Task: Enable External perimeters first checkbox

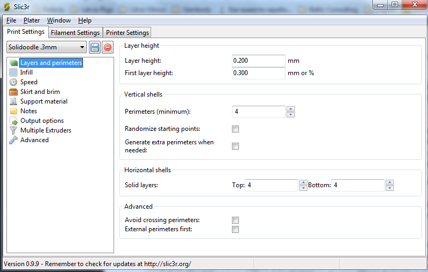Action: coord(236,230)
